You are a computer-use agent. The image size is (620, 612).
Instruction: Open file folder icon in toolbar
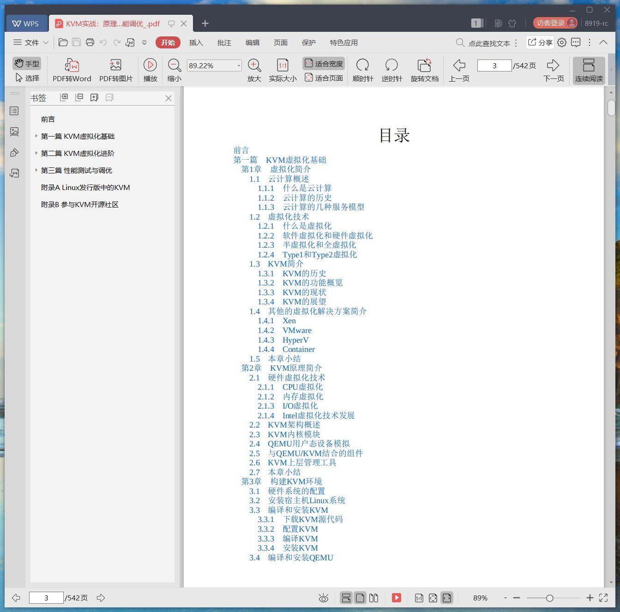(x=63, y=42)
